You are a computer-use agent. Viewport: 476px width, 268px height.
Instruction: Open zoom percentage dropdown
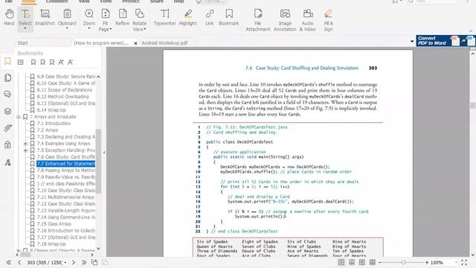[456, 263]
